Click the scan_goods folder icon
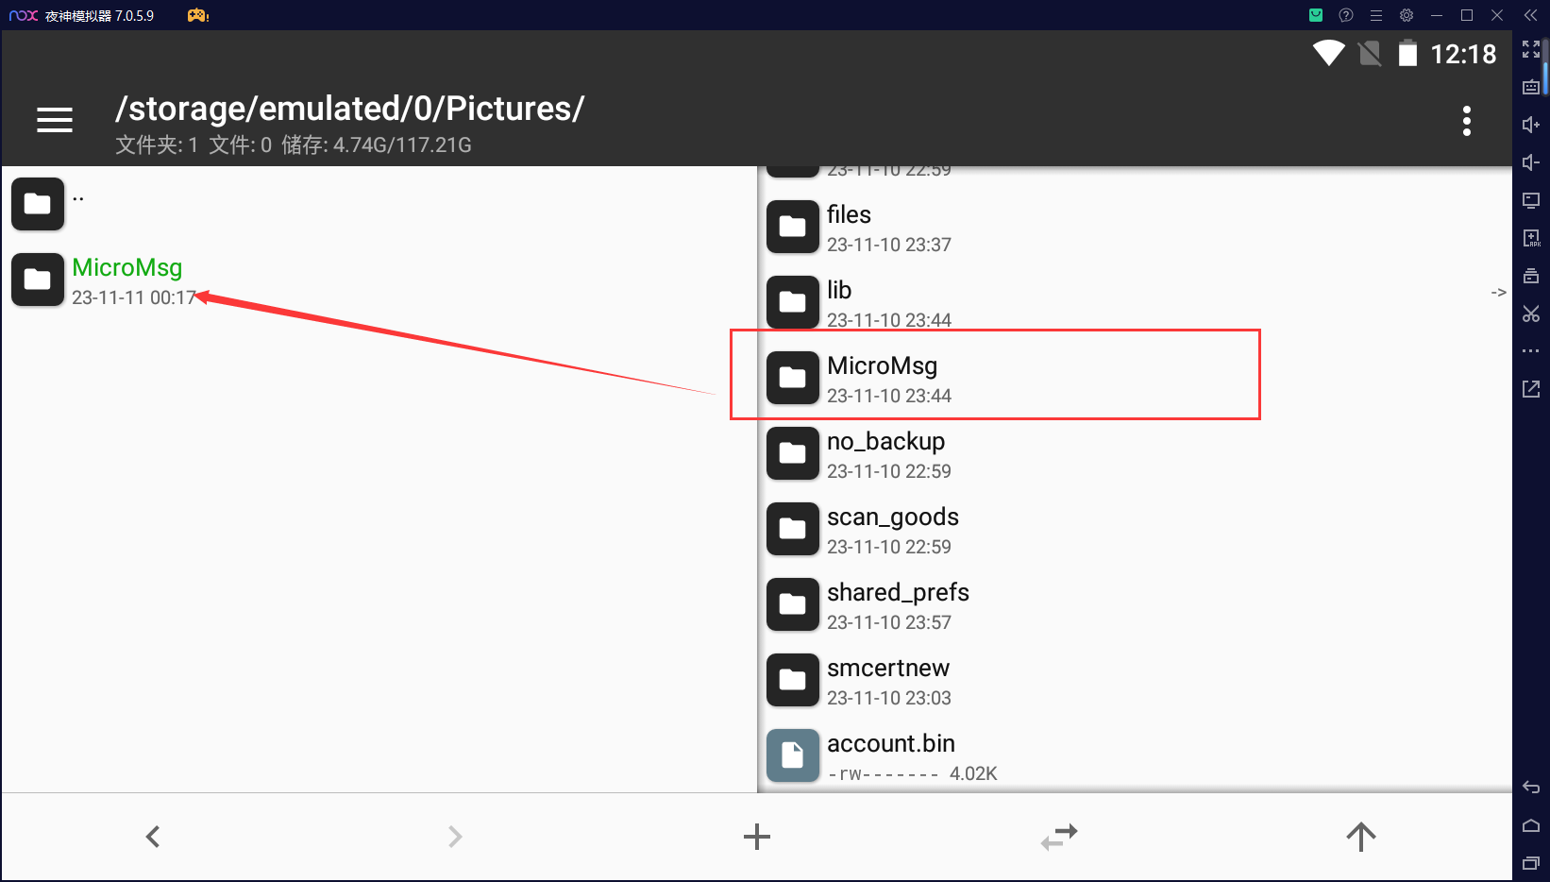Screen dimensions: 1550x882 click(793, 529)
